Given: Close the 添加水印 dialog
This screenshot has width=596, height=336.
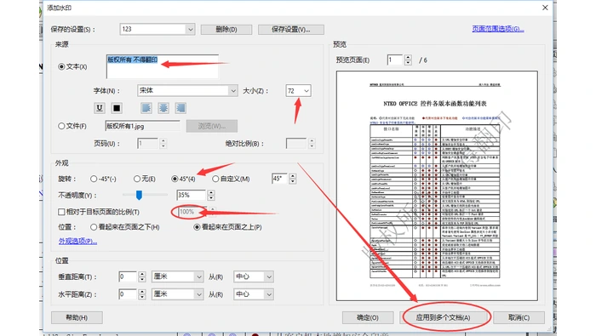Looking at the screenshot, I should tap(545, 8).
